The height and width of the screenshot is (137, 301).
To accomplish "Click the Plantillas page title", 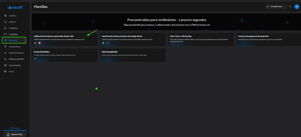I will [x=41, y=7].
